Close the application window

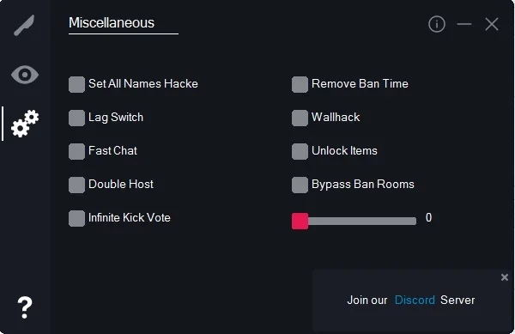coord(492,24)
